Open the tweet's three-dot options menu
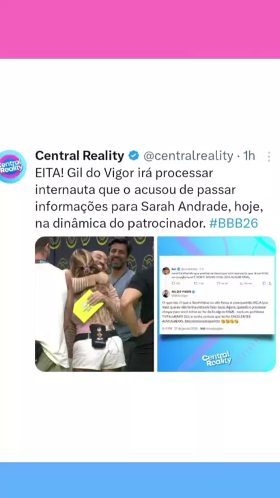The image size is (280, 498). 269,157
